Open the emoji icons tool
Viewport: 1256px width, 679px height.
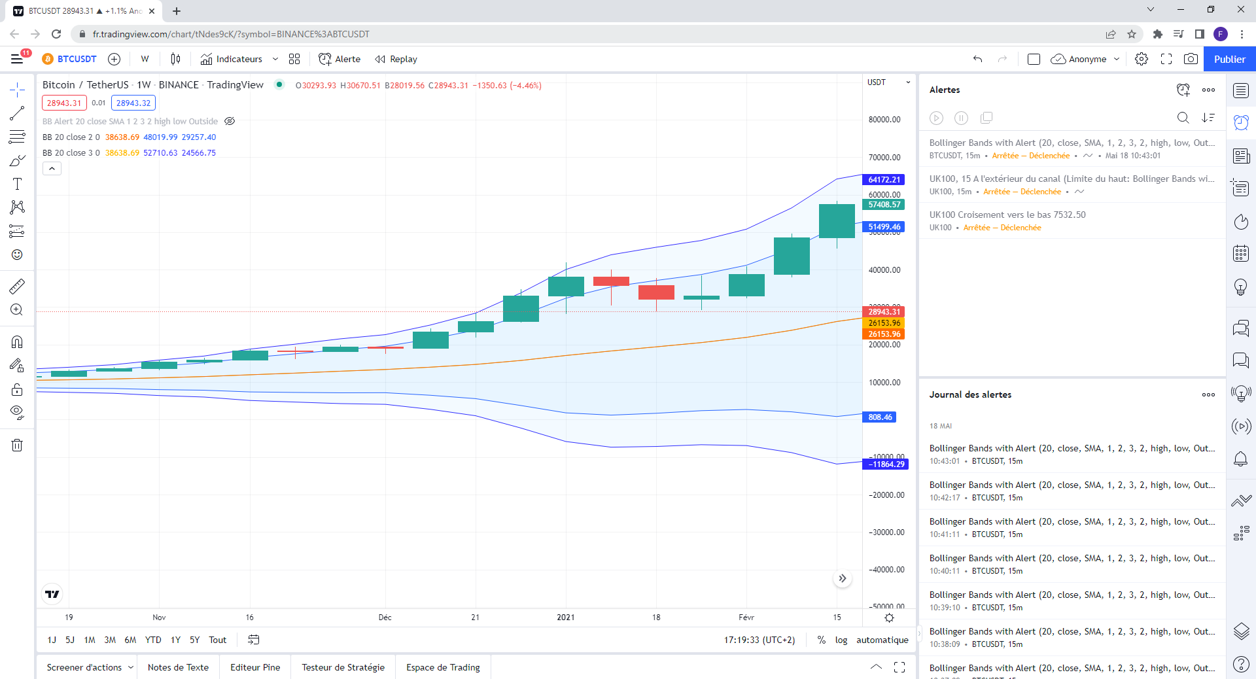17,254
